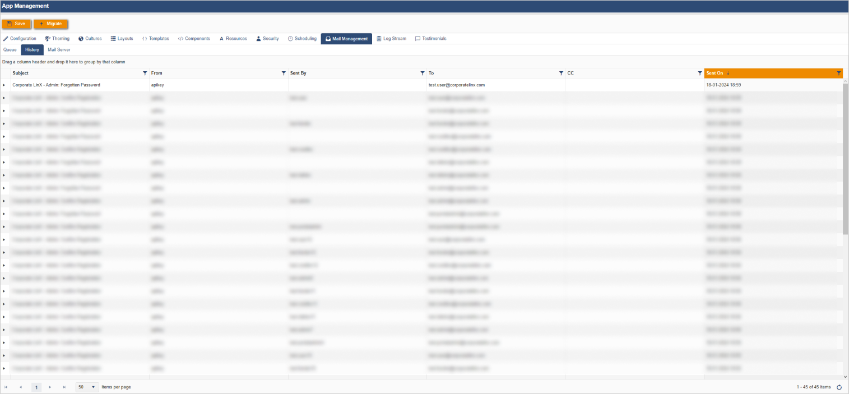This screenshot has width=849, height=394.
Task: Click the Save button
Action: [16, 24]
